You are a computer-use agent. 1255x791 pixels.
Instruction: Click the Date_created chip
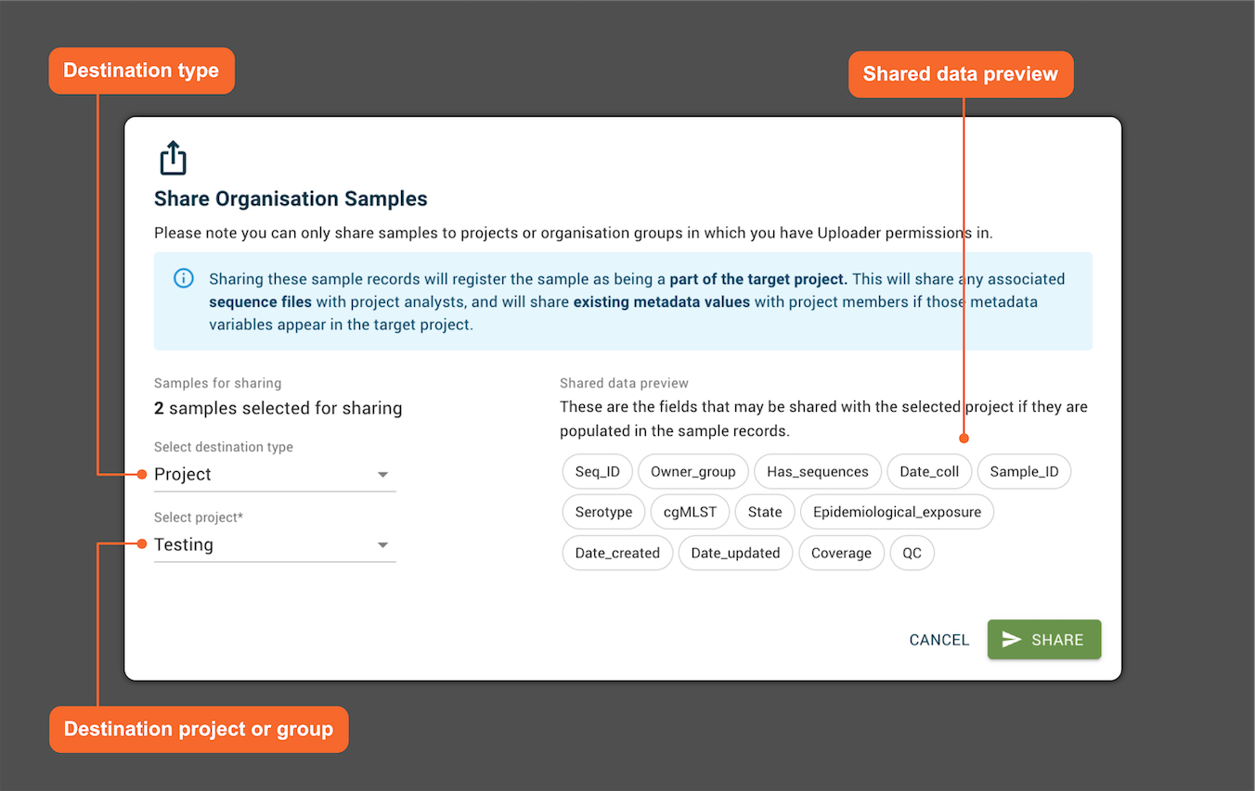point(617,552)
